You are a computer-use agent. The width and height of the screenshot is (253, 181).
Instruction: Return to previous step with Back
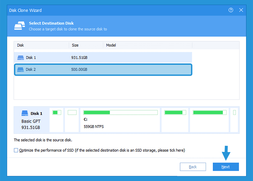tap(193, 167)
